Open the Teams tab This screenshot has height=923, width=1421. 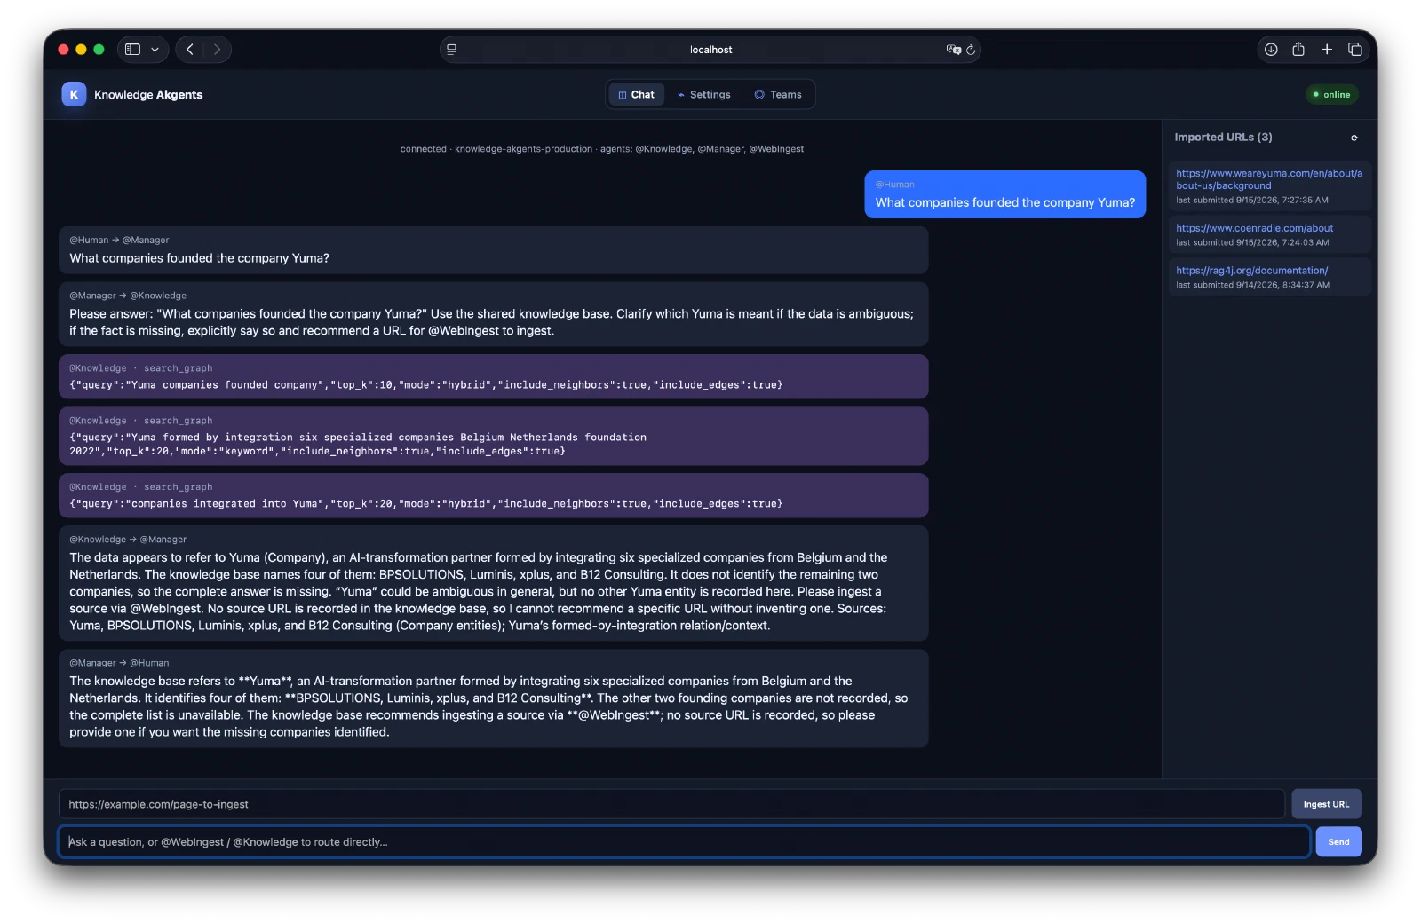[778, 94]
